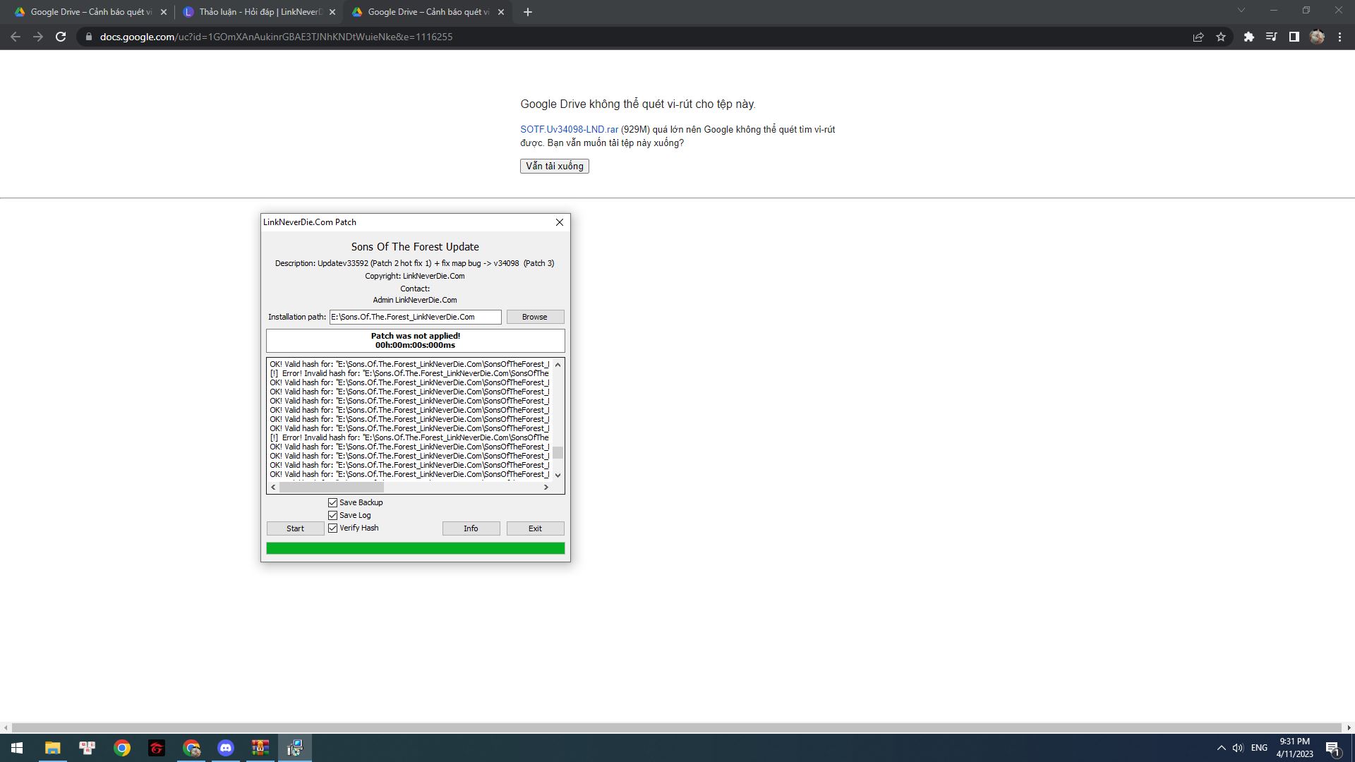Click the green patch progress bar
Image resolution: width=1355 pixels, height=762 pixels.
[x=416, y=548]
